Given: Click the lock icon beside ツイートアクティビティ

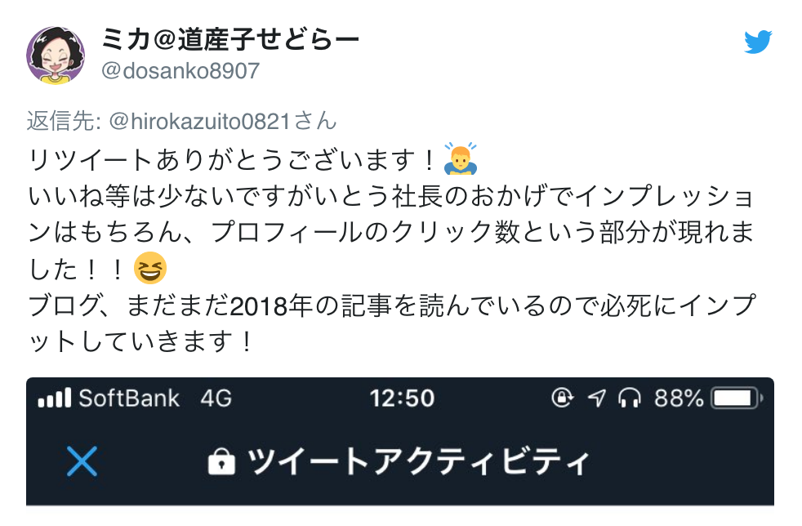Looking at the screenshot, I should coord(221,461).
